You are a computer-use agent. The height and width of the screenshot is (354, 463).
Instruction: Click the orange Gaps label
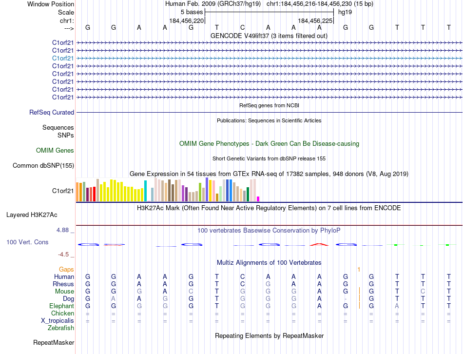[x=66, y=269]
